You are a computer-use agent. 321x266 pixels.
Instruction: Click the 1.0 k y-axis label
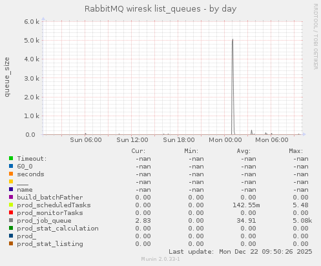click(x=32, y=116)
